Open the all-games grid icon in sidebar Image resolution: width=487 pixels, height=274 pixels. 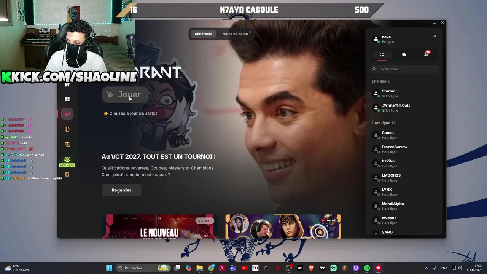67,99
